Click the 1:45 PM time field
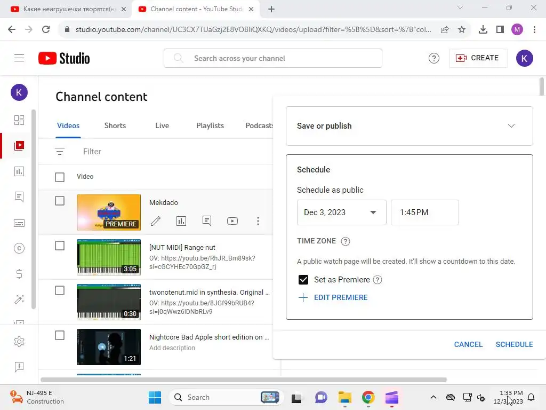The image size is (546, 410). 425,212
